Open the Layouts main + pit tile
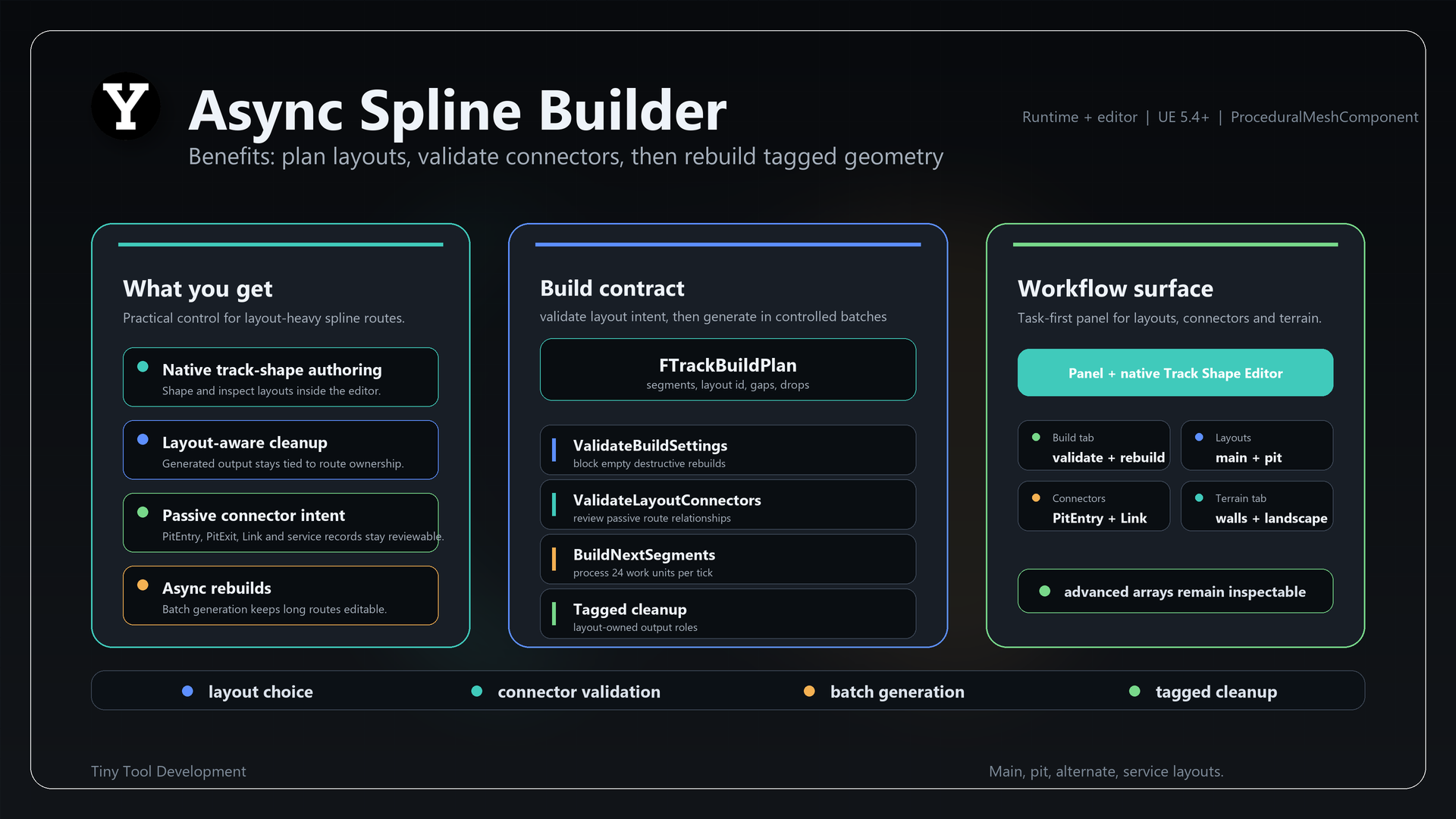 [x=1257, y=445]
